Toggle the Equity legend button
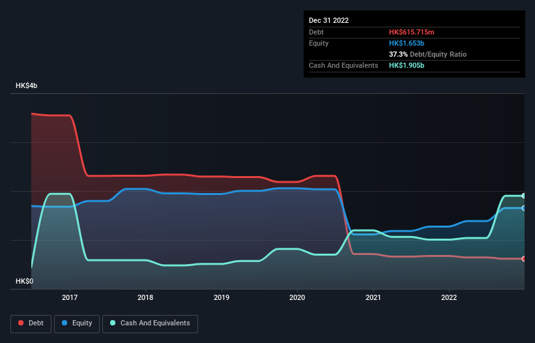Image resolution: width=535 pixels, height=343 pixels. [x=77, y=323]
